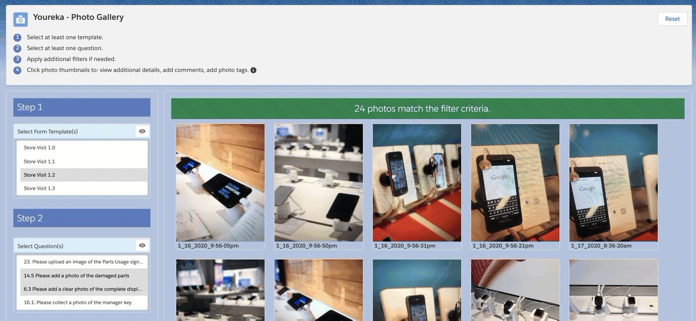
Task: Click the Step 1 header
Action: pyautogui.click(x=82, y=107)
